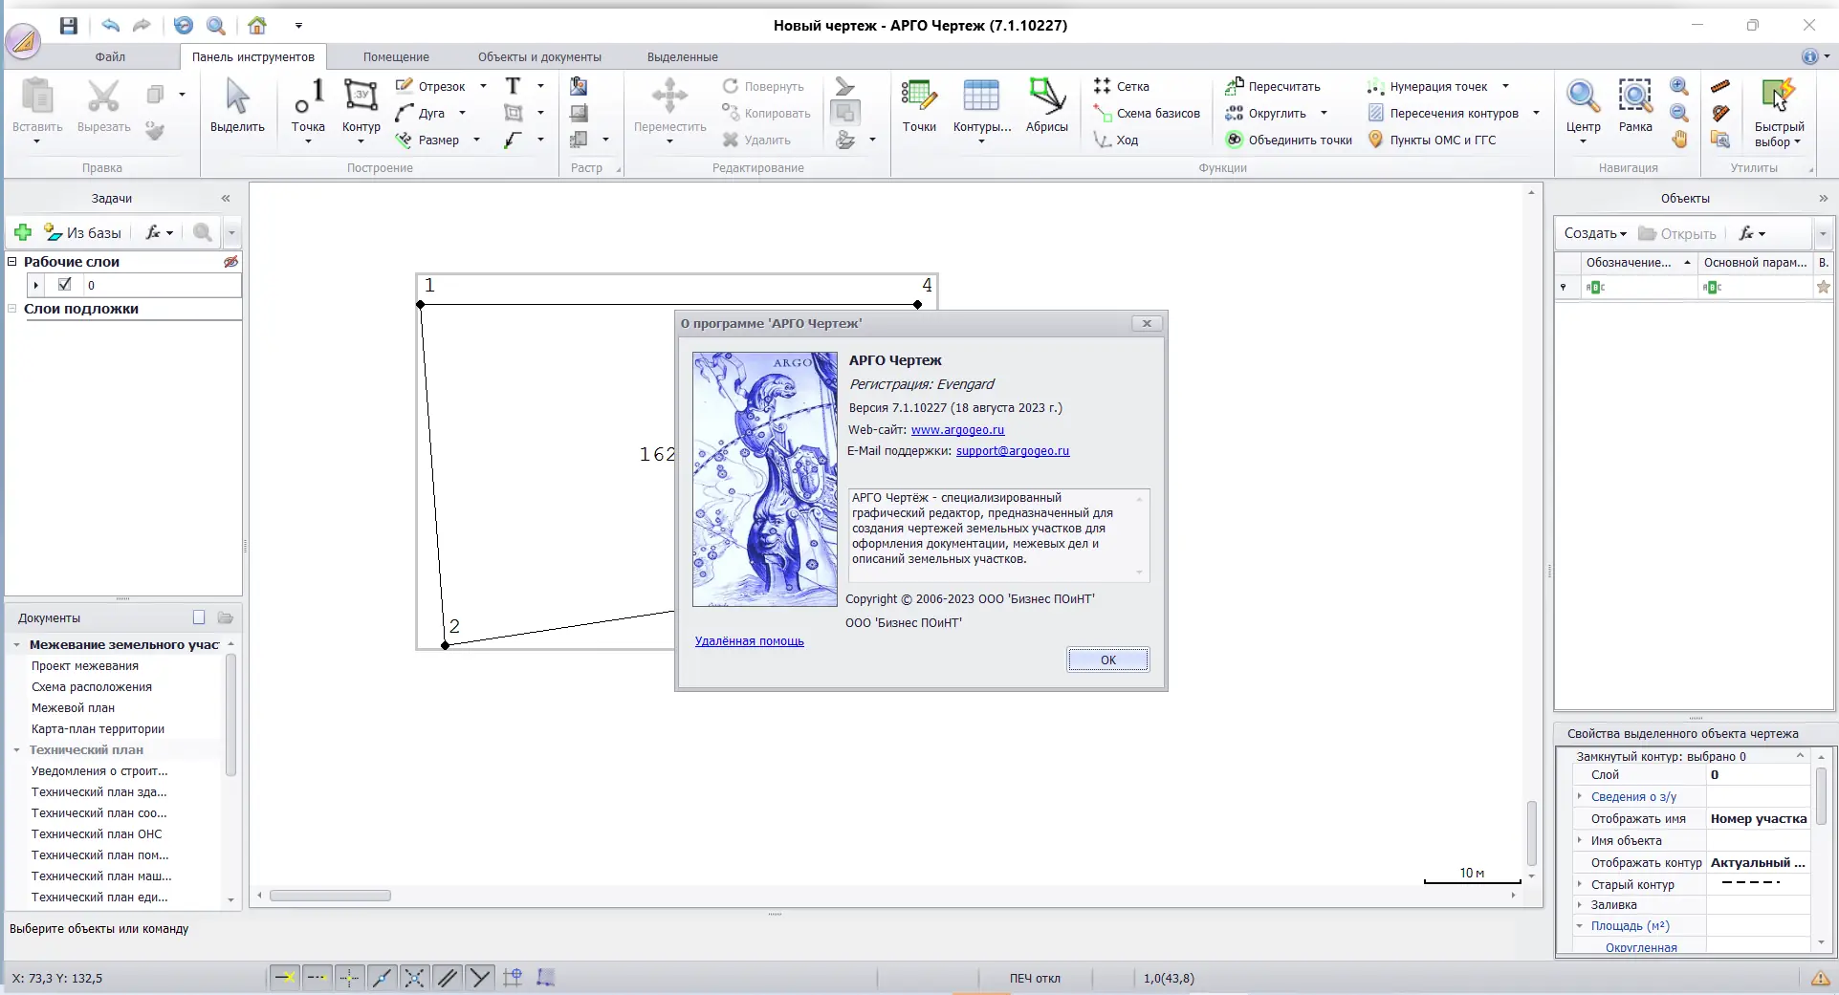This screenshot has width=1839, height=995.
Task: Toggle the Документы panel checkbox
Action: (199, 617)
